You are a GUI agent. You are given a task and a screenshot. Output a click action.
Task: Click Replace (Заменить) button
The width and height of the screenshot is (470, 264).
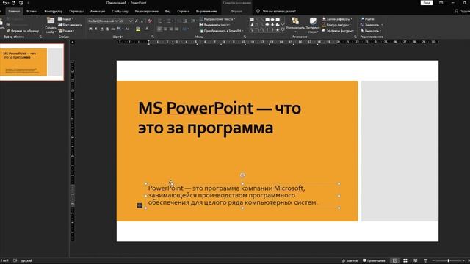tap(372, 25)
